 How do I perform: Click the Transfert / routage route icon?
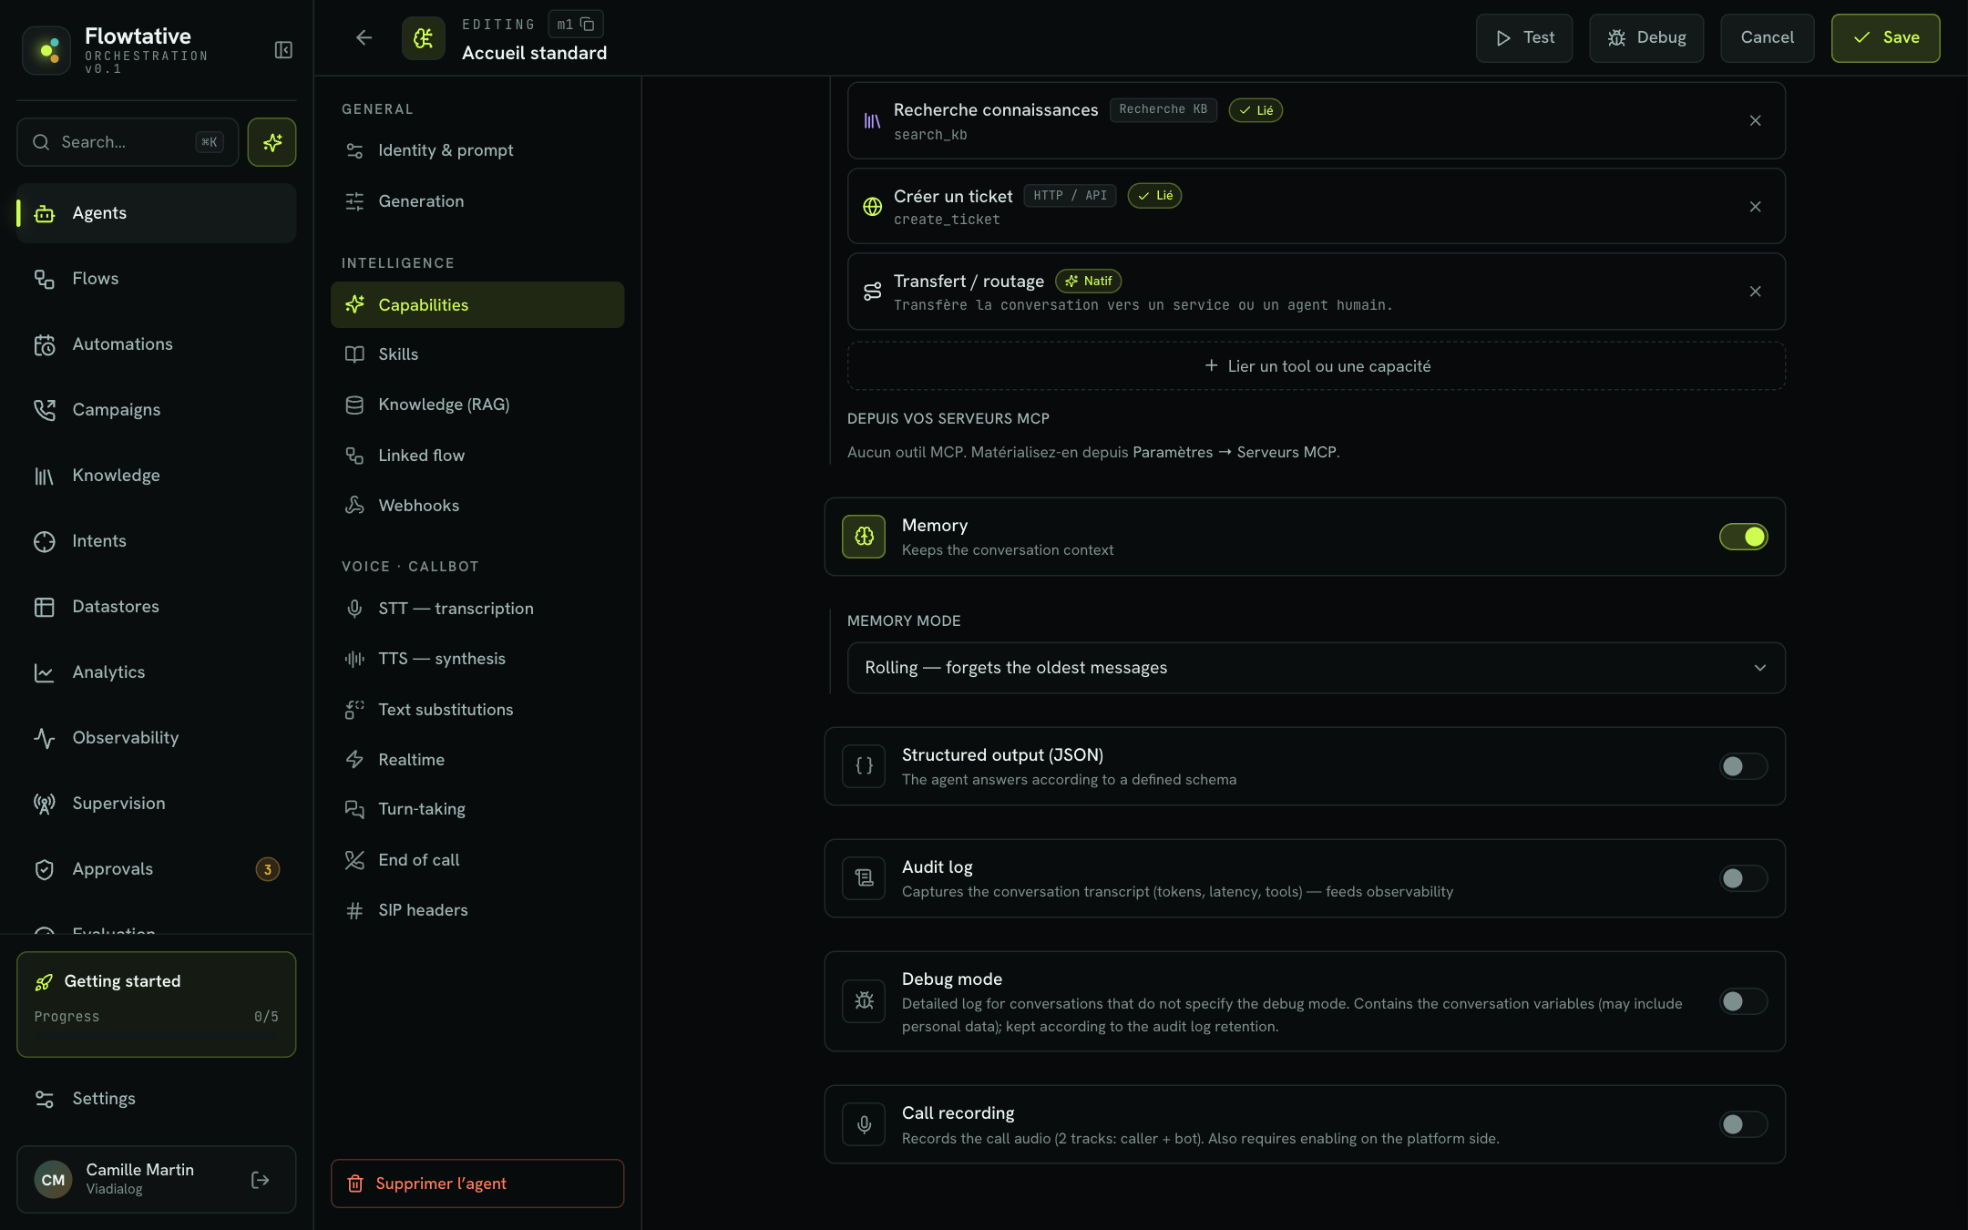point(872,292)
